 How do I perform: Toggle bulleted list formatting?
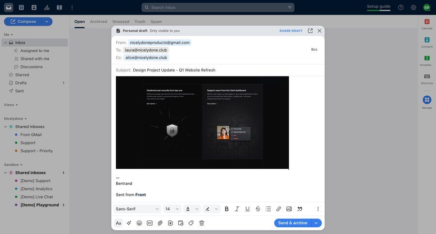(268, 209)
